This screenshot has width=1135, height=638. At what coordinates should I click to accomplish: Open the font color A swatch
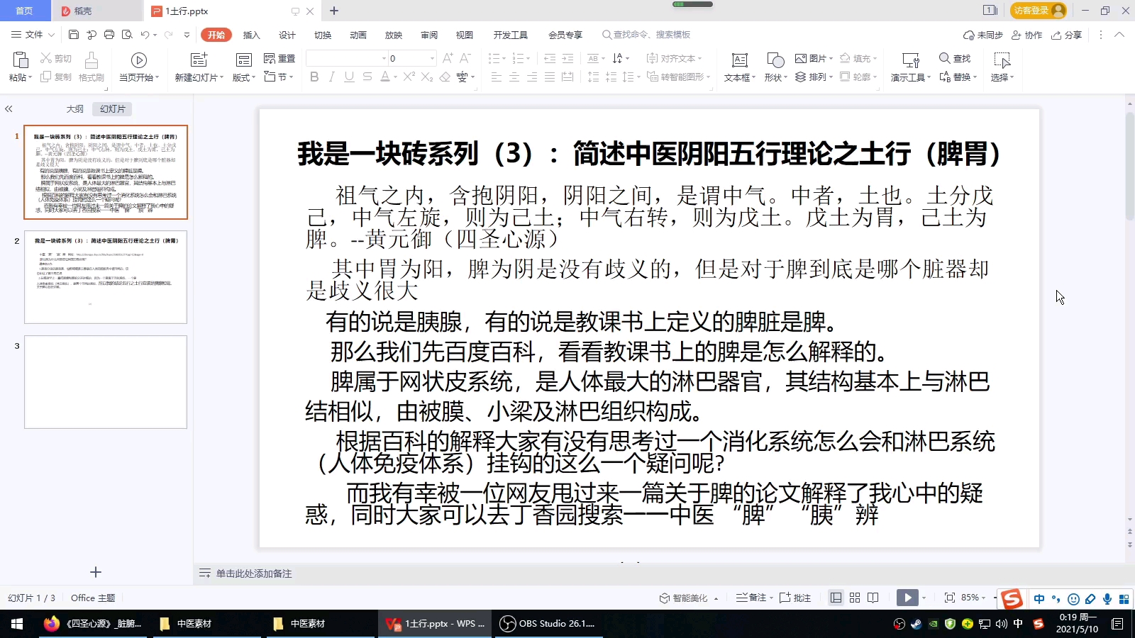[x=384, y=77]
